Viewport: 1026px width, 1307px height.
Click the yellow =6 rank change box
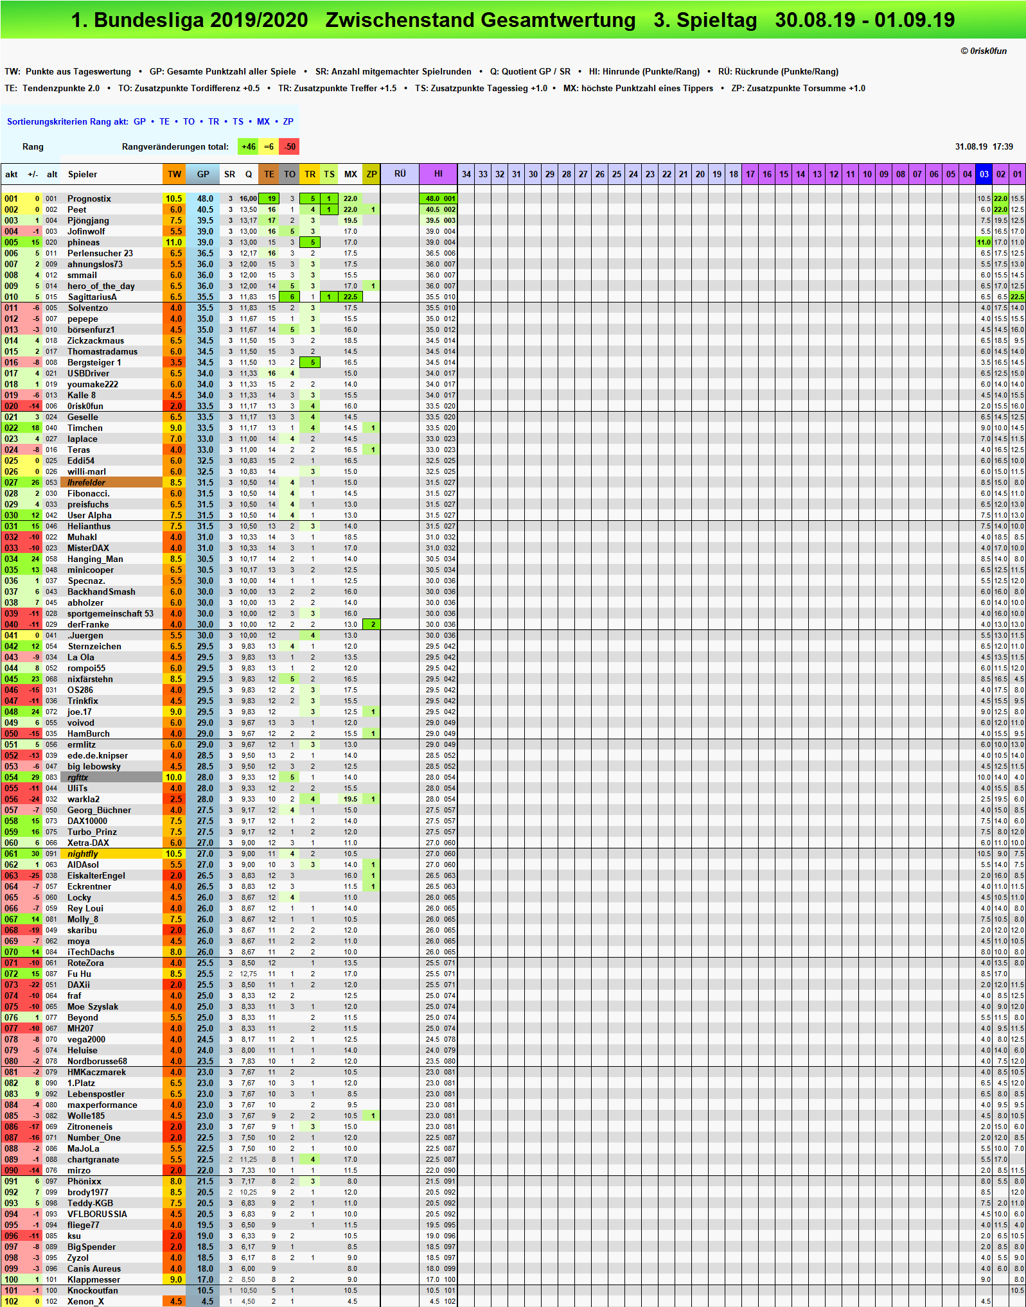point(269,146)
